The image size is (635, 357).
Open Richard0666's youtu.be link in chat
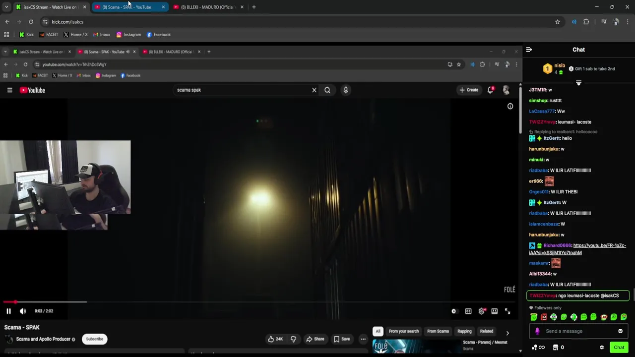pos(577,249)
